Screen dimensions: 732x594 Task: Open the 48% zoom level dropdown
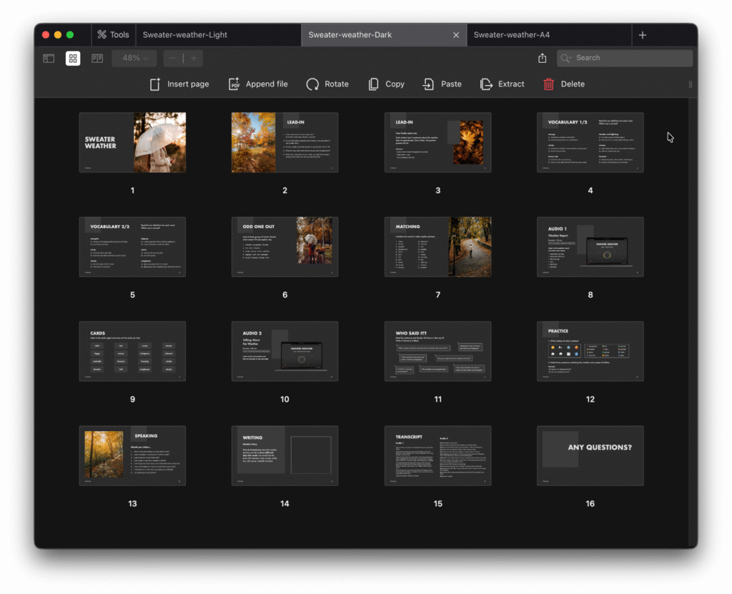click(134, 59)
